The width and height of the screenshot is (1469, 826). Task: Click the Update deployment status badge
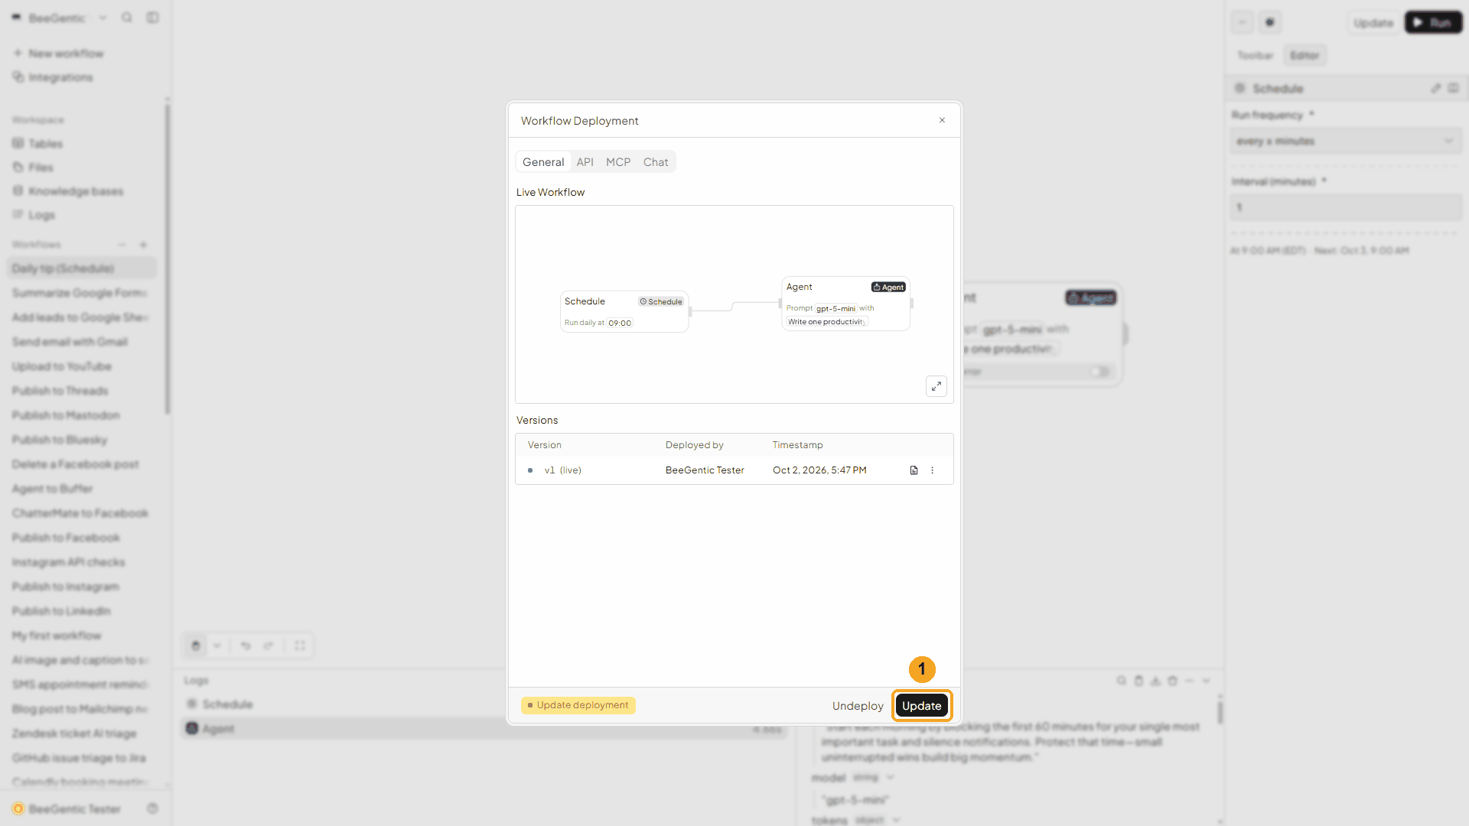click(578, 705)
